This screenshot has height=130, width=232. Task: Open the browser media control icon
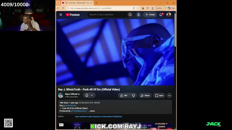tap(143, 8)
